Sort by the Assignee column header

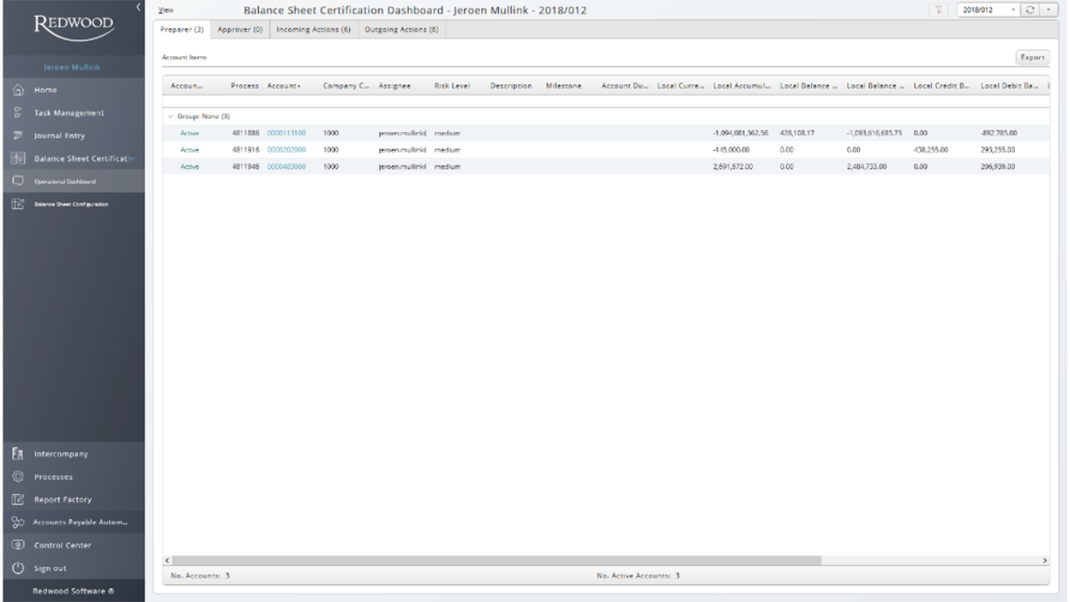[394, 86]
